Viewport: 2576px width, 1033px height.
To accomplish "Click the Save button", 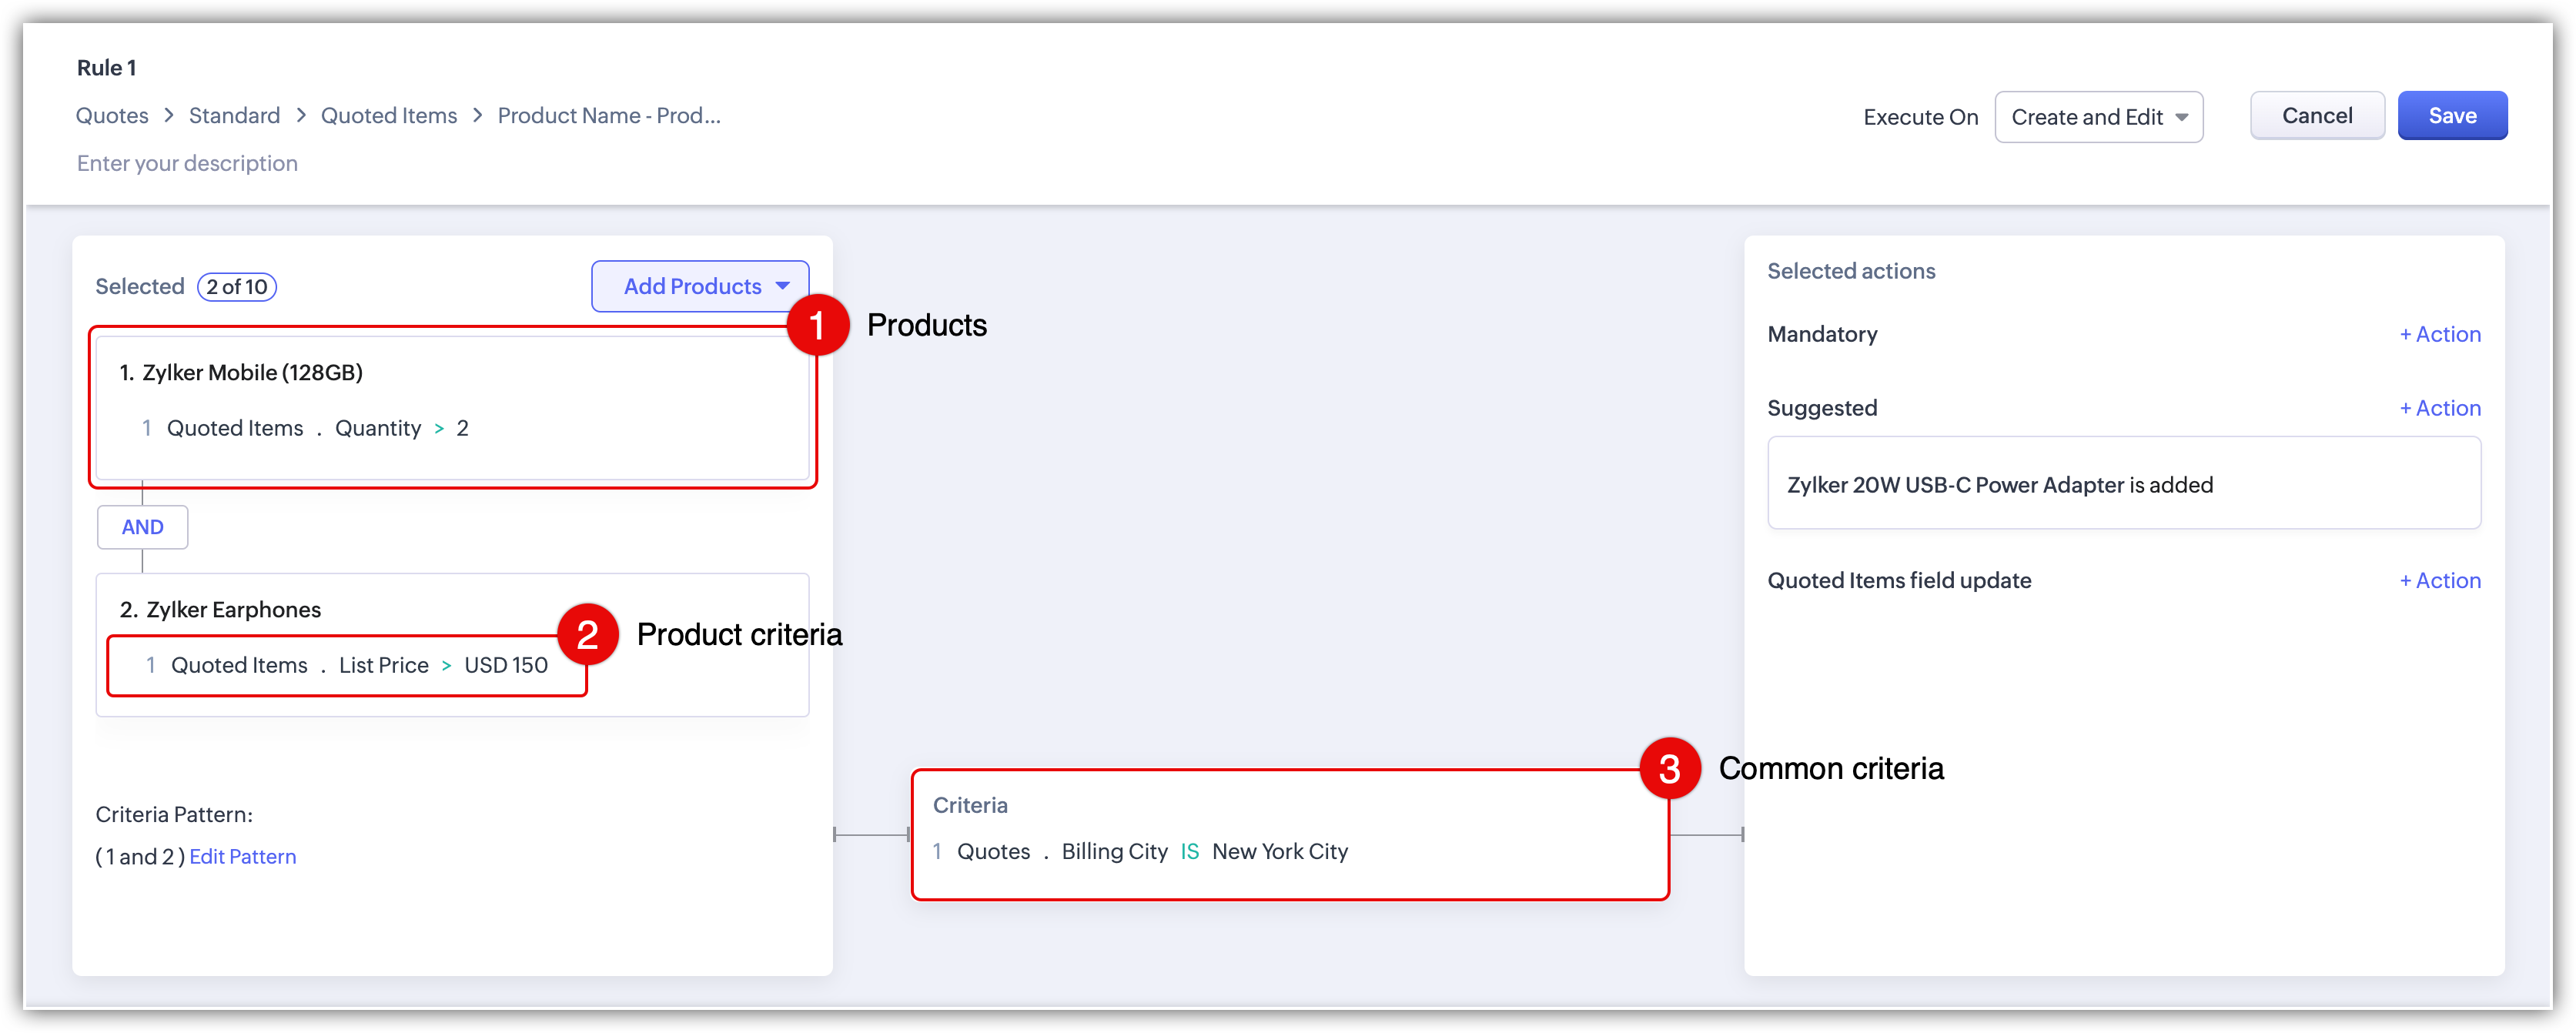I will [x=2451, y=116].
